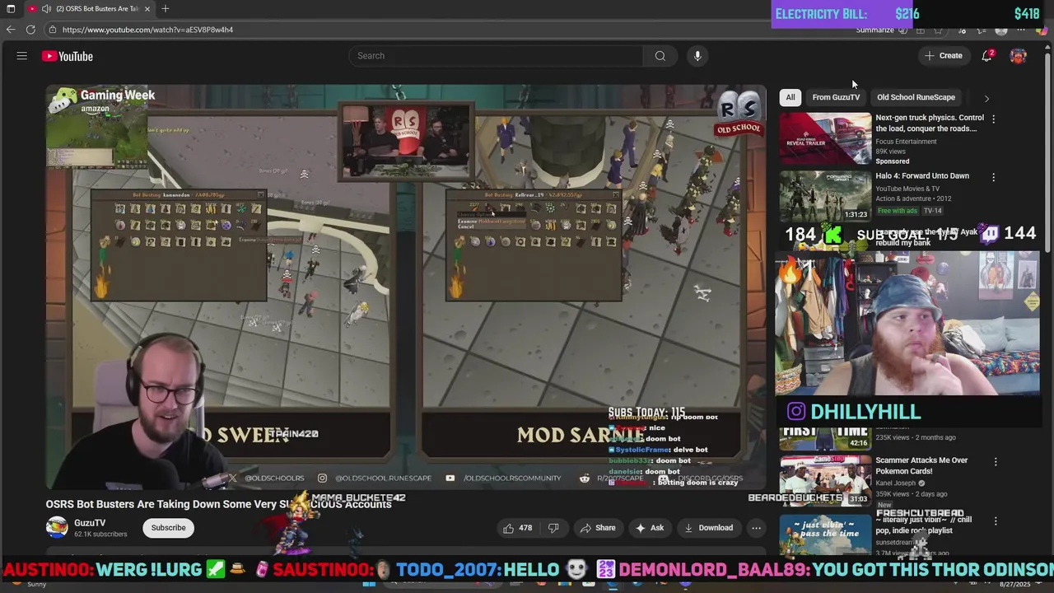Open the tab actions menu icon
1054x593 pixels.
11,8
